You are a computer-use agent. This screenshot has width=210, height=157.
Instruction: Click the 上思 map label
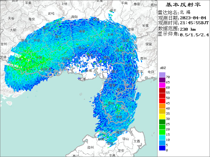tap(39, 58)
